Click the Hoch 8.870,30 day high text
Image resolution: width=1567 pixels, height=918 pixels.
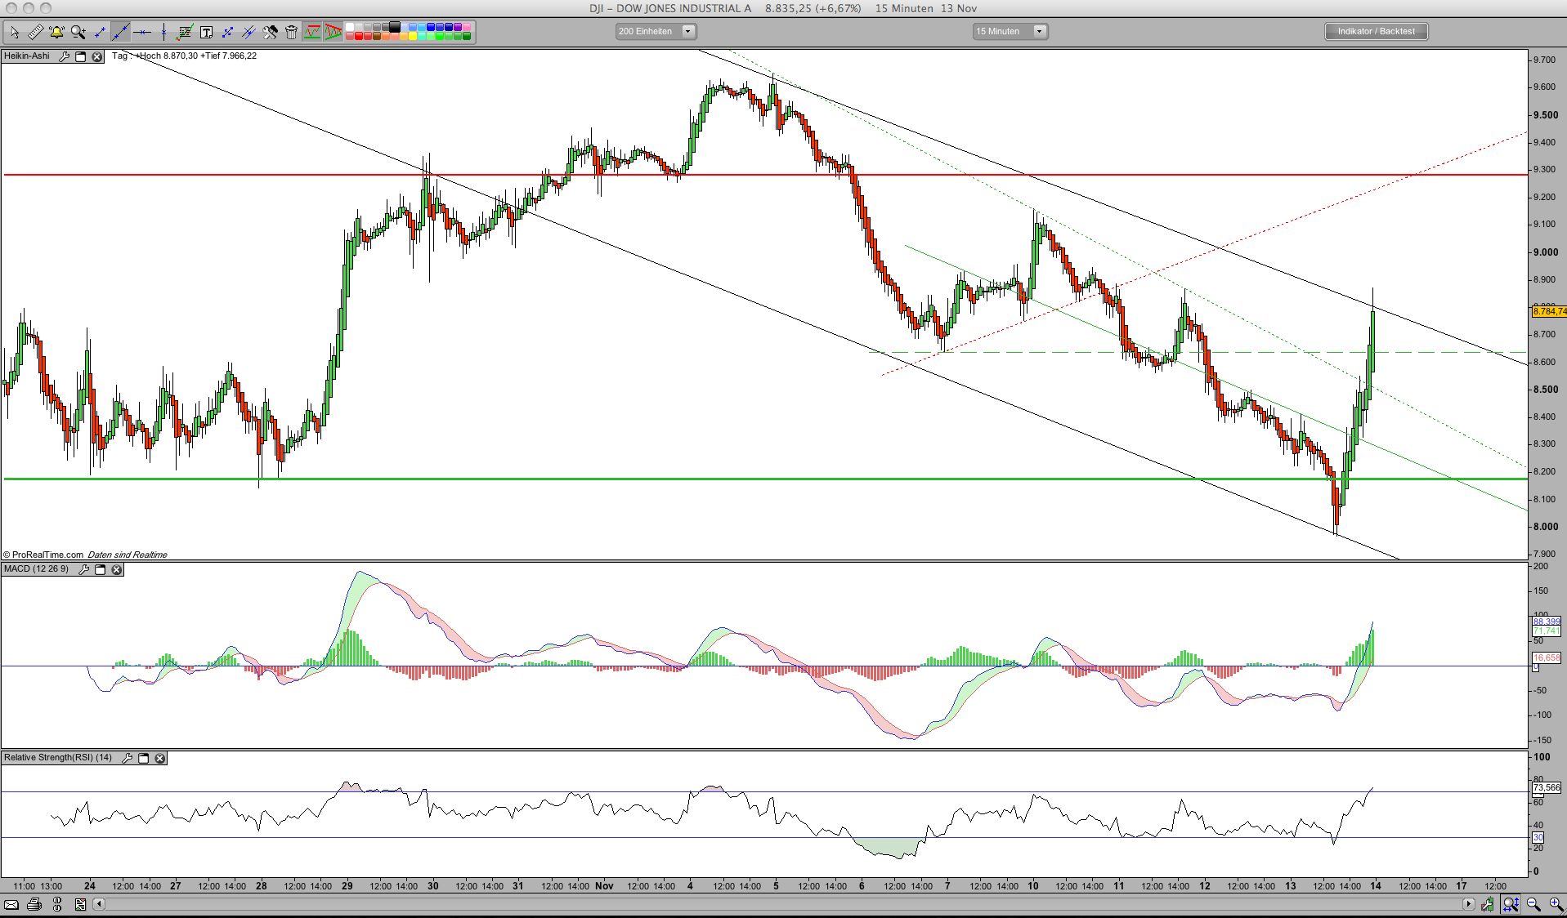(168, 56)
